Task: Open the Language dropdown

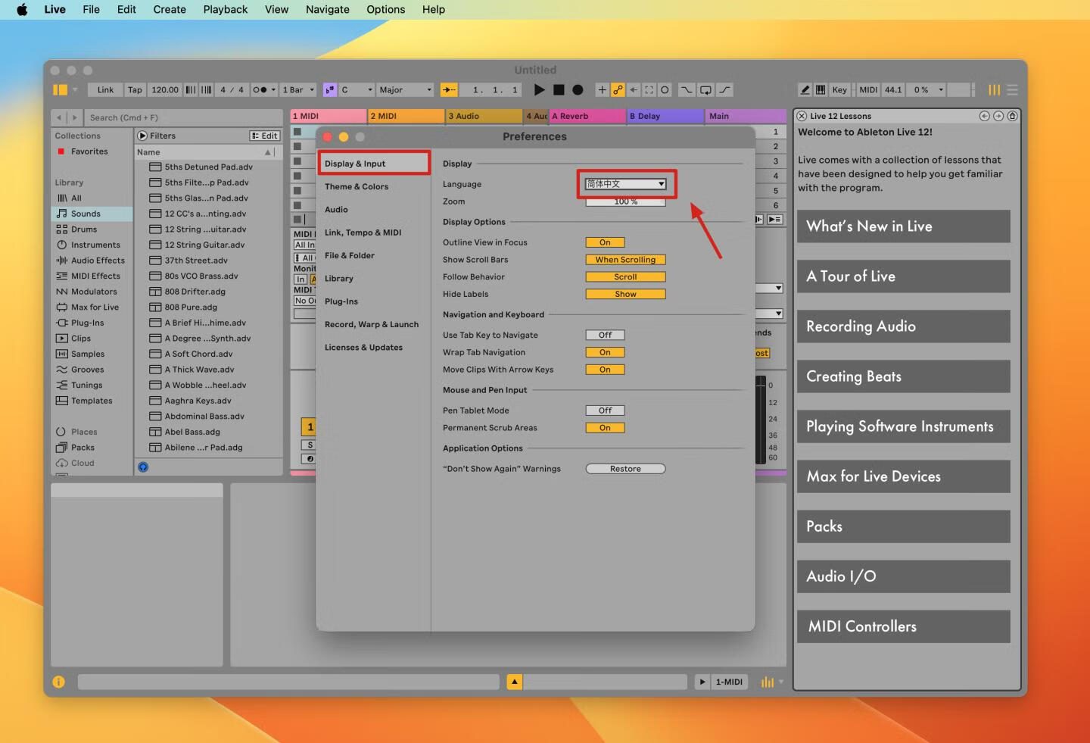Action: coord(625,184)
